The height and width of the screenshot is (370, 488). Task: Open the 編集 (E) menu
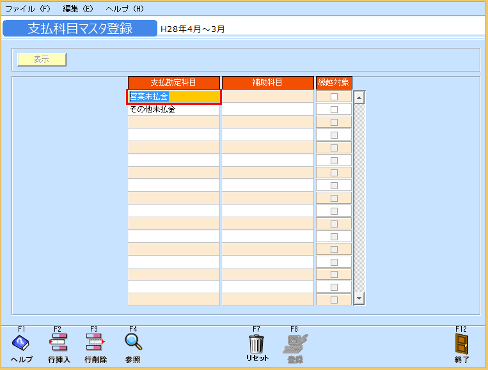(x=78, y=9)
